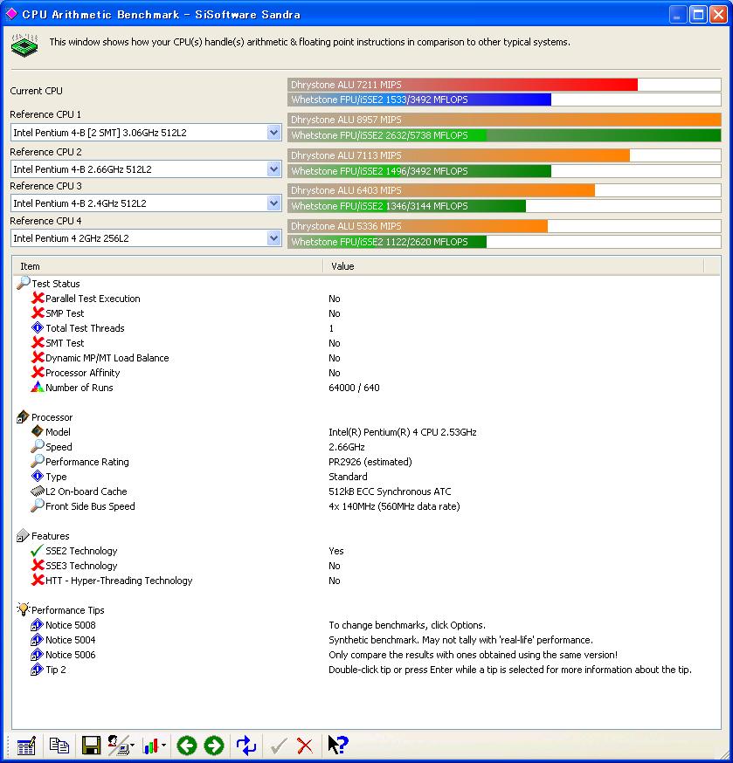Close the CPU Arithmetic Benchmark window

click(718, 15)
